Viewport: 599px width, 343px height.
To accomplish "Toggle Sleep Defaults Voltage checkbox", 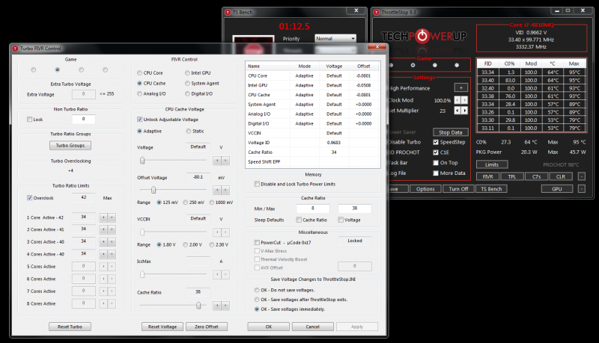I will (341, 220).
